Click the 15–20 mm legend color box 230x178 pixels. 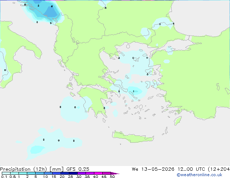pyautogui.click(x=56, y=173)
